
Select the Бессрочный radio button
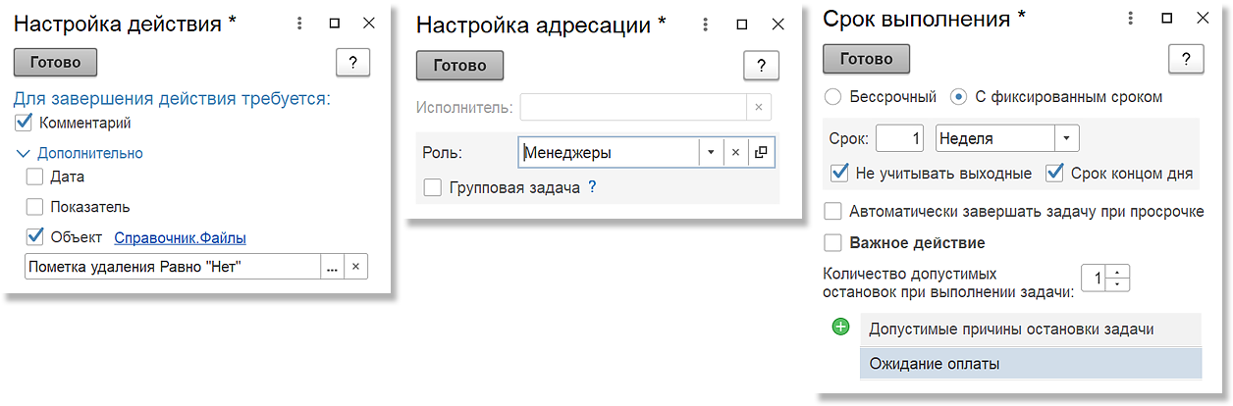pyautogui.click(x=833, y=97)
